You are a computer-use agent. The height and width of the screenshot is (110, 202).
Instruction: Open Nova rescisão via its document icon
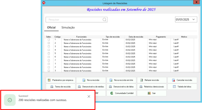click(x=91, y=80)
